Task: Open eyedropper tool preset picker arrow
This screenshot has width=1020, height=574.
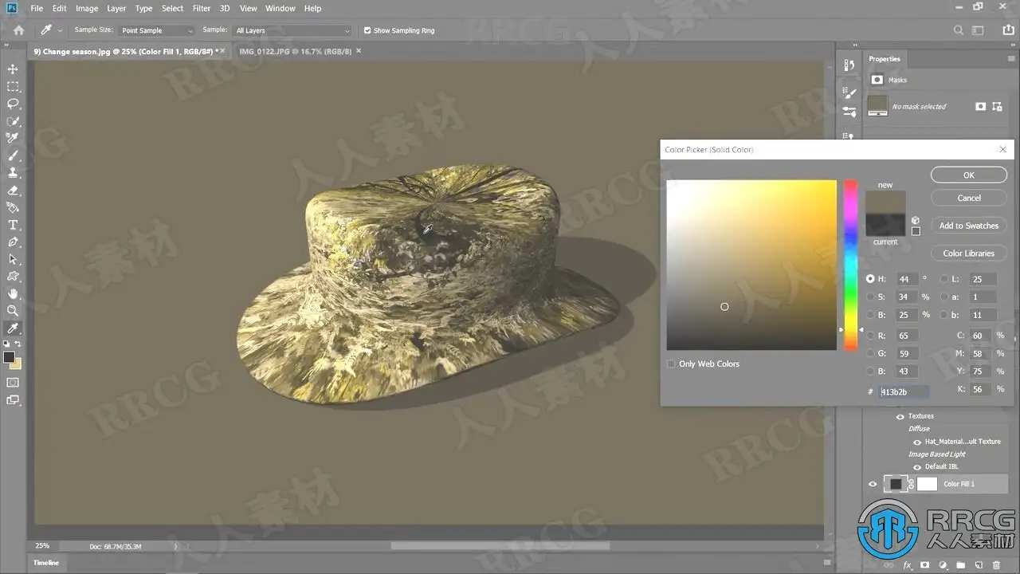Action: tap(60, 30)
